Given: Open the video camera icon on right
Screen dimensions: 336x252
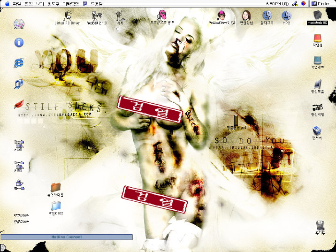Looking at the screenshot, I should [x=317, y=106].
